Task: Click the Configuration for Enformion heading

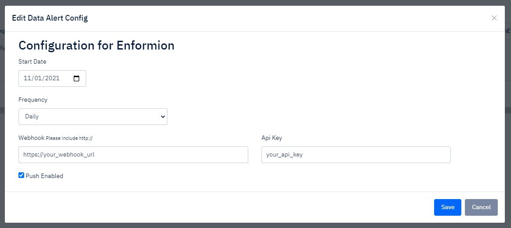Action: coord(97,45)
